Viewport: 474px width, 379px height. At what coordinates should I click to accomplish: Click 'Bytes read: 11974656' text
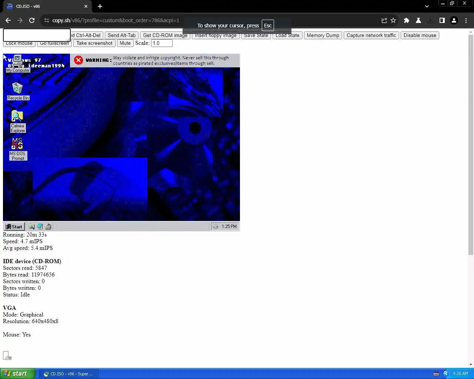(29, 275)
